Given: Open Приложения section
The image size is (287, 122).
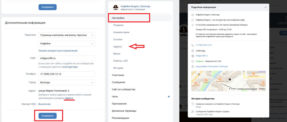Looking at the screenshot, I should coord(119,104).
